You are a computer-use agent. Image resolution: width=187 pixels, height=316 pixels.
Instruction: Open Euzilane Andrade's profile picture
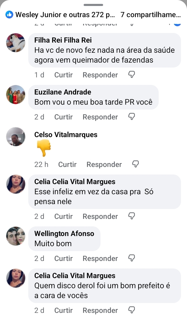point(16,95)
